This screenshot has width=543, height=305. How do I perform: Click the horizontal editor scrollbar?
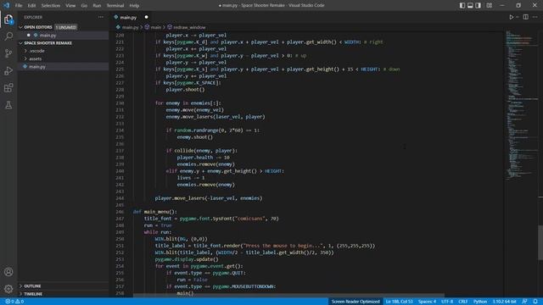[x=288, y=296]
